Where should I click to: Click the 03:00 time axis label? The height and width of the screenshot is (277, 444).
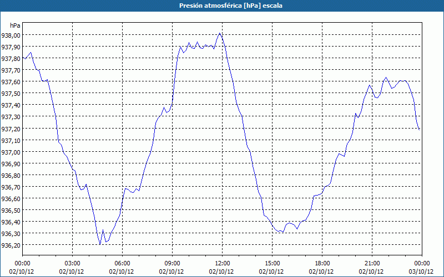pos(73,264)
